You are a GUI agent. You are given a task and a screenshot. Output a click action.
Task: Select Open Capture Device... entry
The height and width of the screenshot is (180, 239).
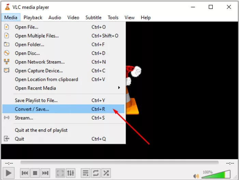[x=63, y=70]
